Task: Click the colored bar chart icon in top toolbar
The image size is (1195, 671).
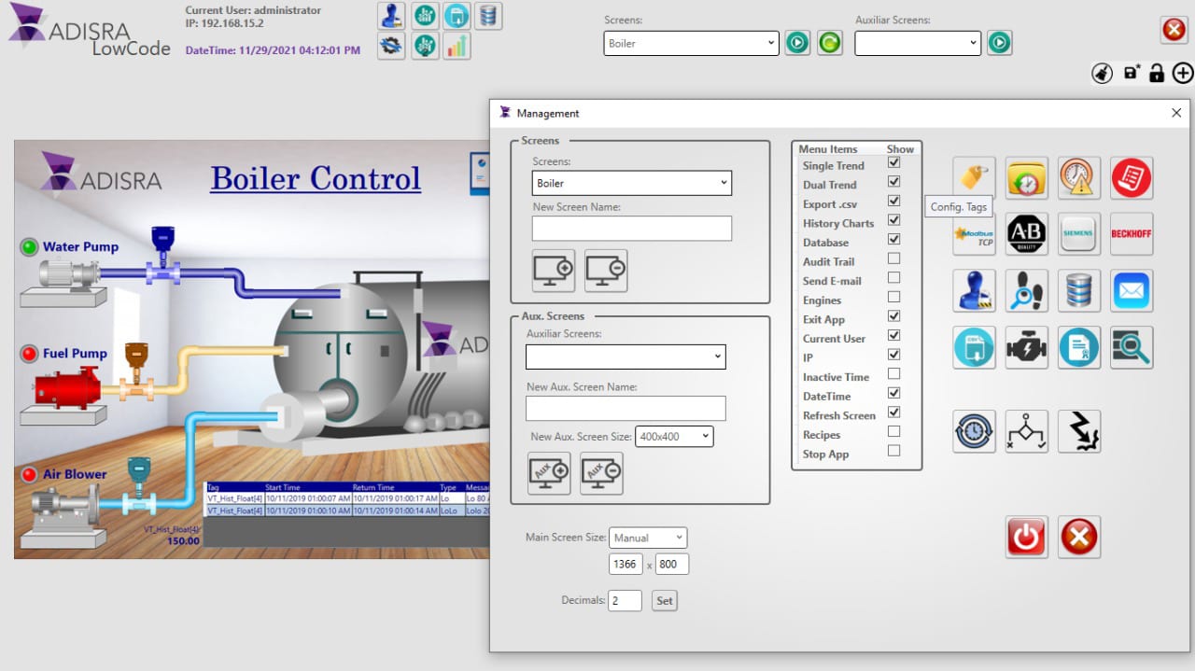Action: [457, 46]
